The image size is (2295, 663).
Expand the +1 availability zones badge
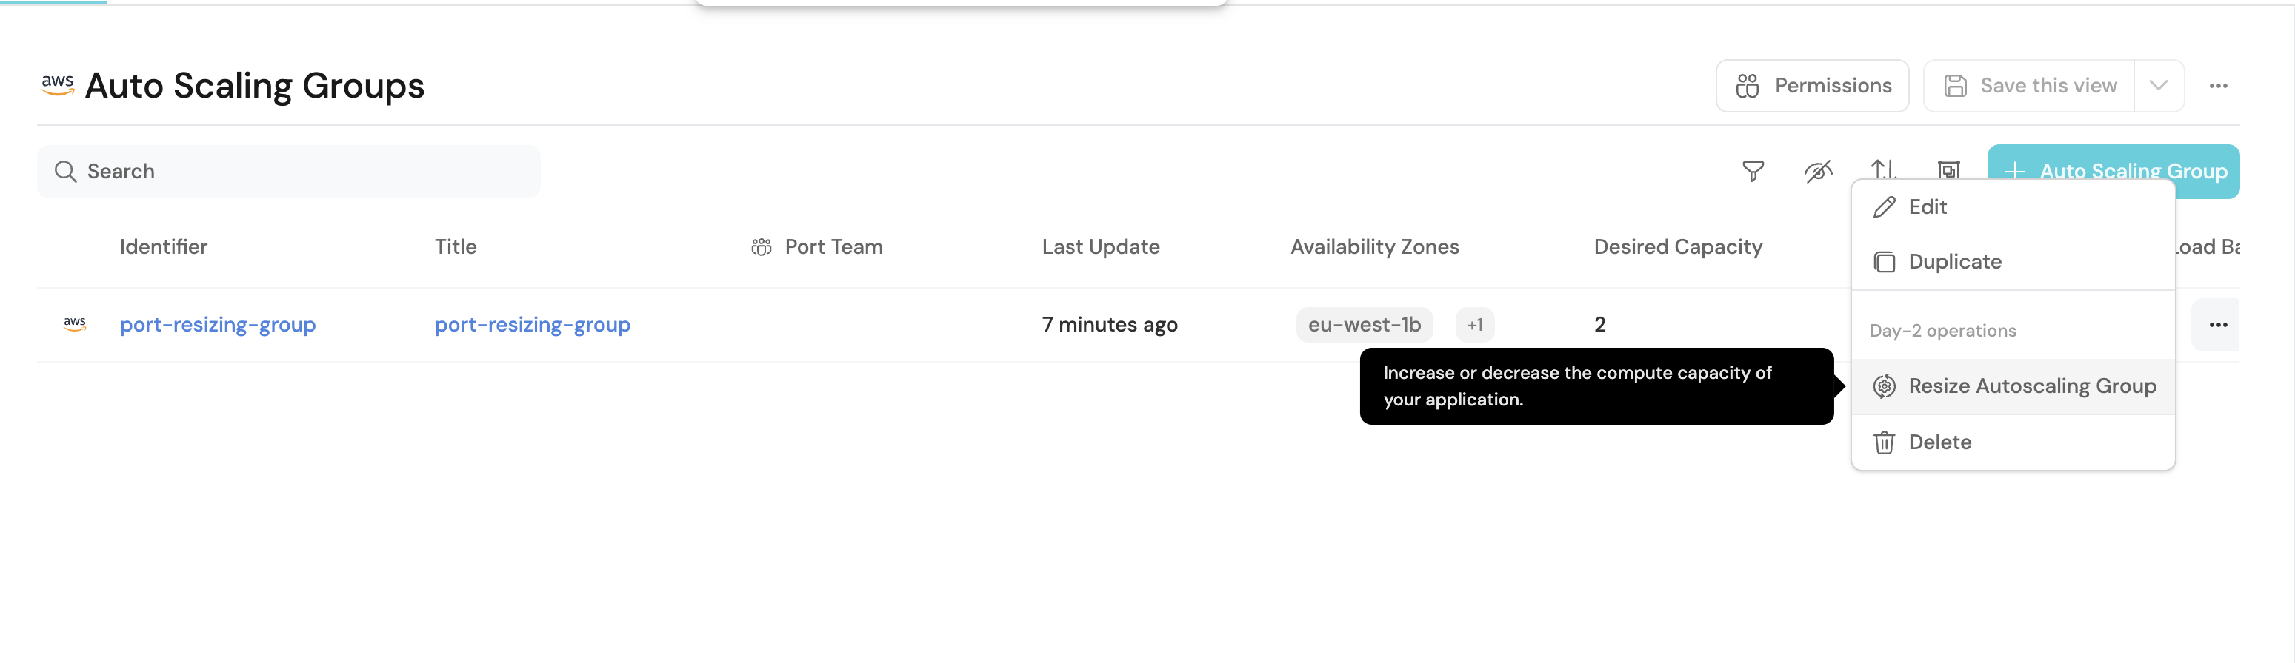click(1474, 325)
